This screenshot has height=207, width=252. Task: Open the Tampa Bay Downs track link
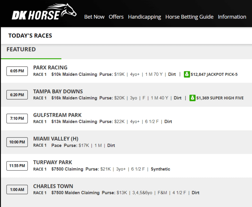click(58, 91)
